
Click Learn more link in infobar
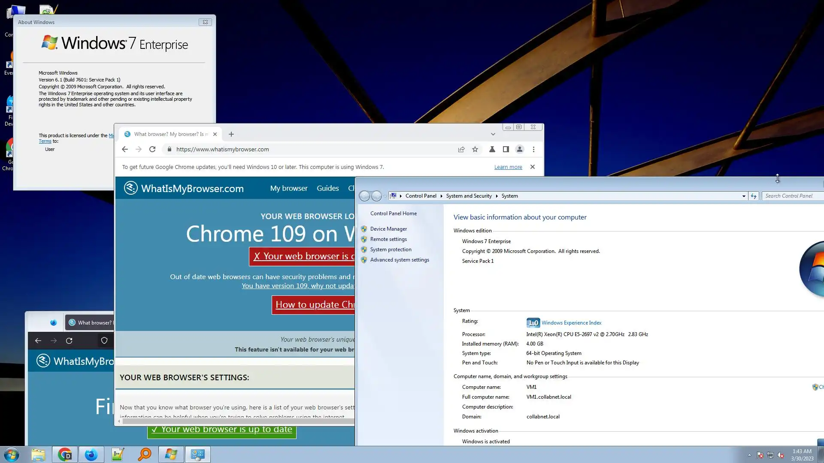pos(508,167)
